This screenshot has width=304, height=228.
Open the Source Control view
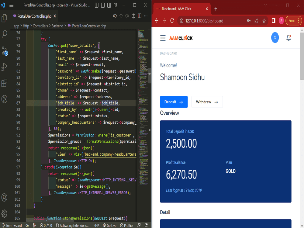pyautogui.click(x=5, y=51)
